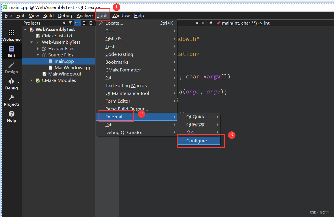Open Projects mode wrench icon
The height and width of the screenshot is (217, 334).
pyautogui.click(x=11, y=98)
